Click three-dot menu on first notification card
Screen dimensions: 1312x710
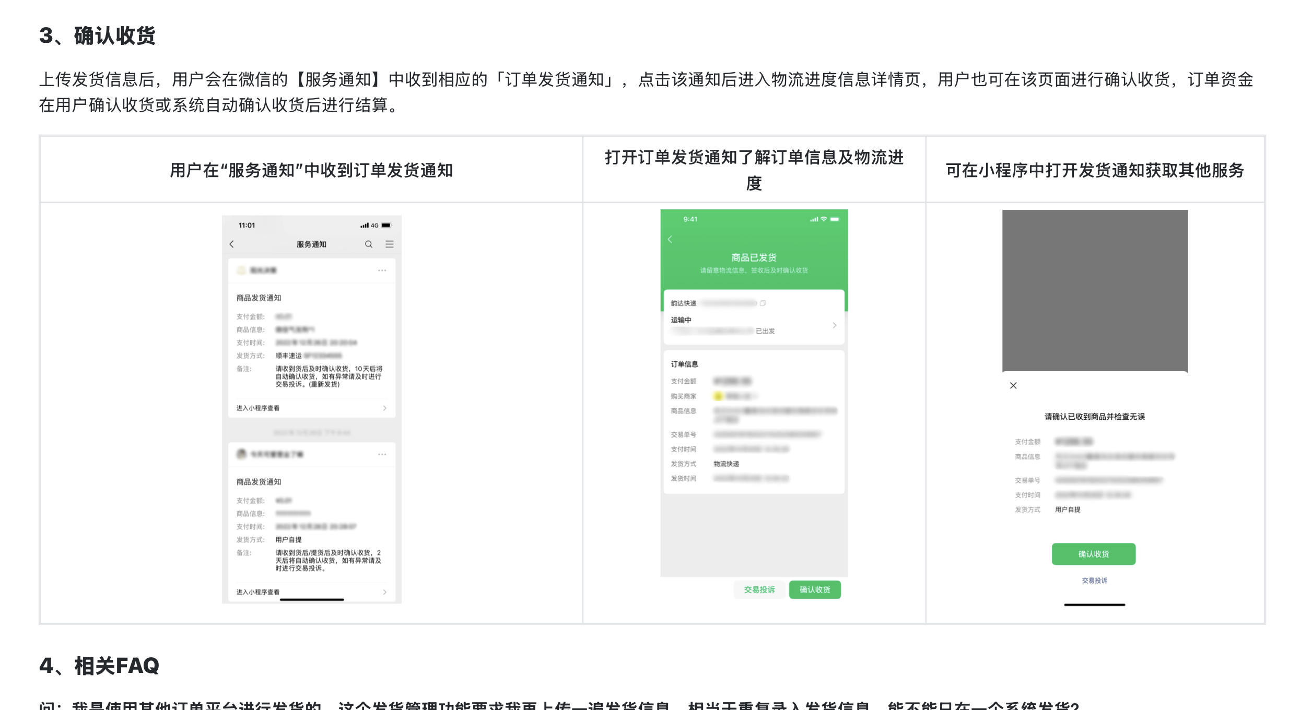pos(382,270)
